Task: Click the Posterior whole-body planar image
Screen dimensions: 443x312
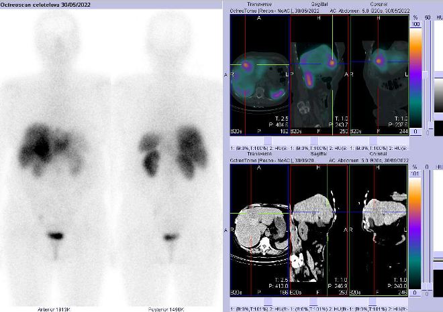Action: coord(166,158)
